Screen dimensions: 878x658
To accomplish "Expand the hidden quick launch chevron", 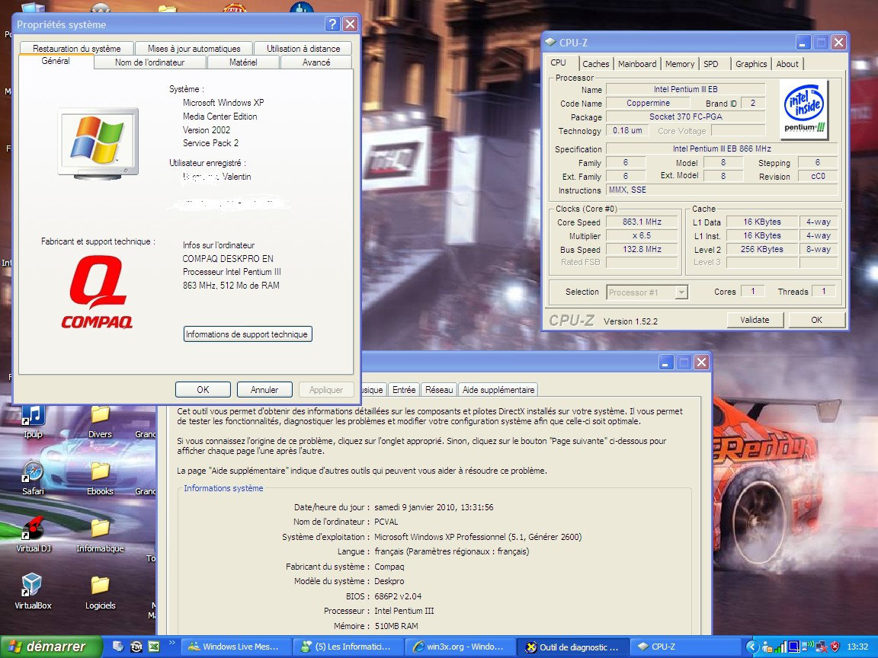I will tap(172, 644).
